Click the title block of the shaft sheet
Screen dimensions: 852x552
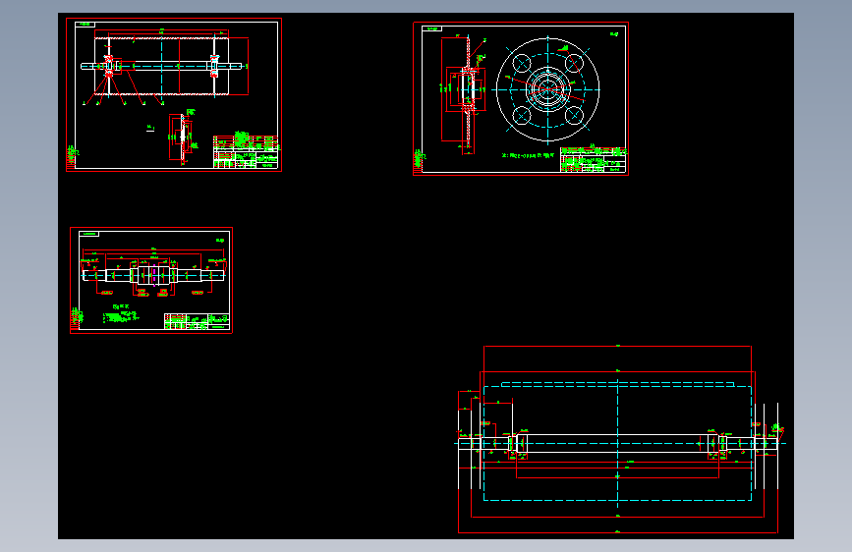(197, 321)
